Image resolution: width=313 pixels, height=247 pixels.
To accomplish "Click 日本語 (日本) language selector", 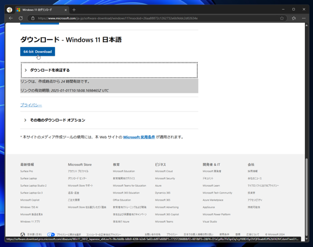I will coord(35,234).
